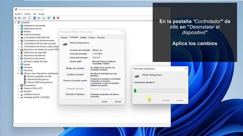Click the green-arrow device toolbar icon

point(54,18)
